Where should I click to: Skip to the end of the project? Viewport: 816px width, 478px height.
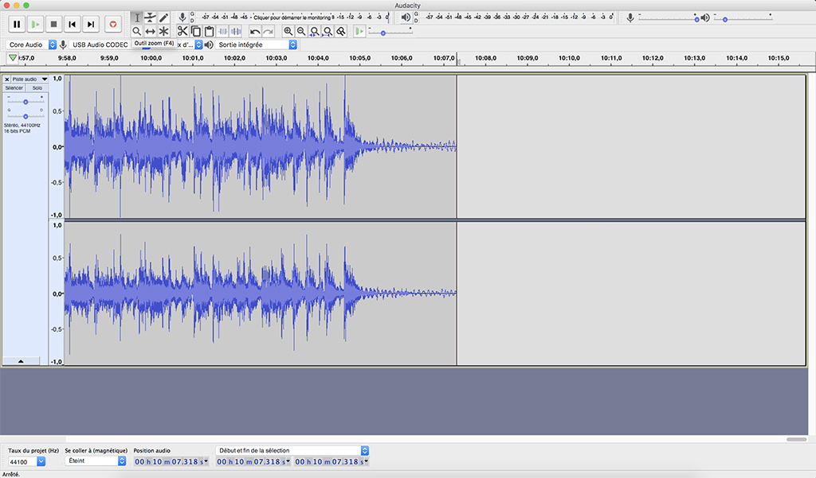tap(91, 24)
